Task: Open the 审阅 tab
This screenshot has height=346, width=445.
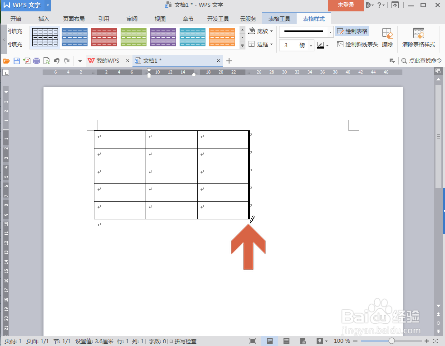Action: coord(132,19)
